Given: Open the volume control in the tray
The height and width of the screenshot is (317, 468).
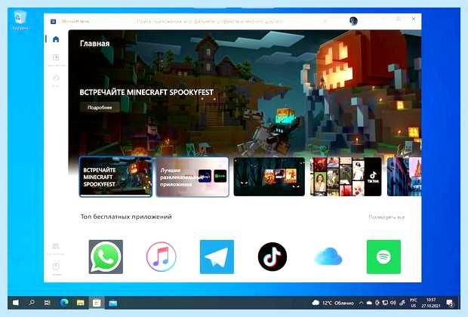Looking at the screenshot, I should 393,303.
